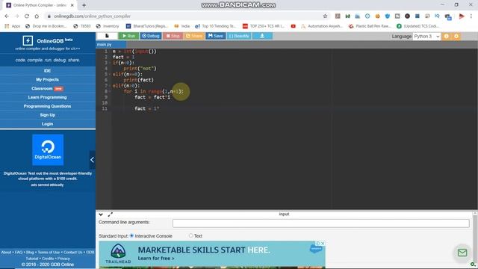Fold the code at line 3

(110, 63)
